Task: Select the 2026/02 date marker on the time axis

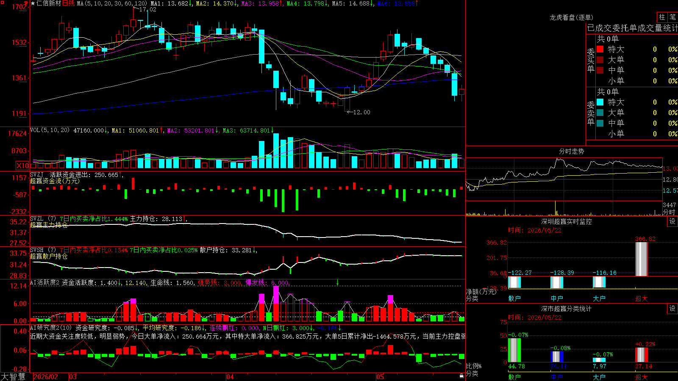Action: click(46, 377)
